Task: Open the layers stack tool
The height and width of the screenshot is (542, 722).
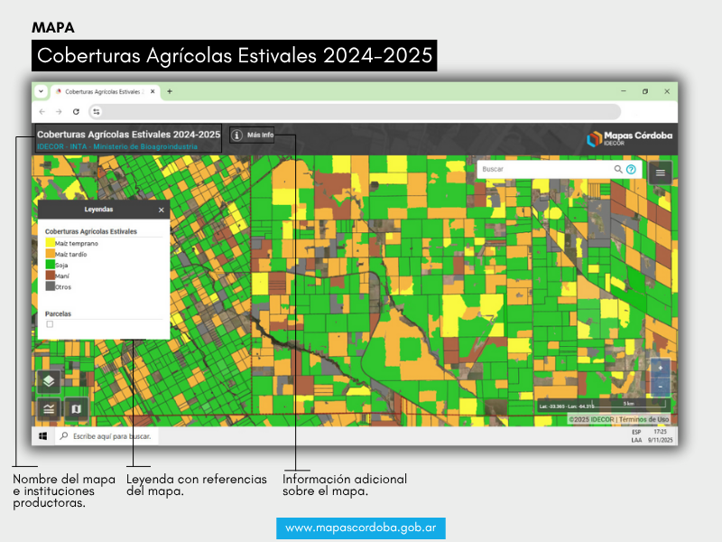Action: (x=49, y=381)
